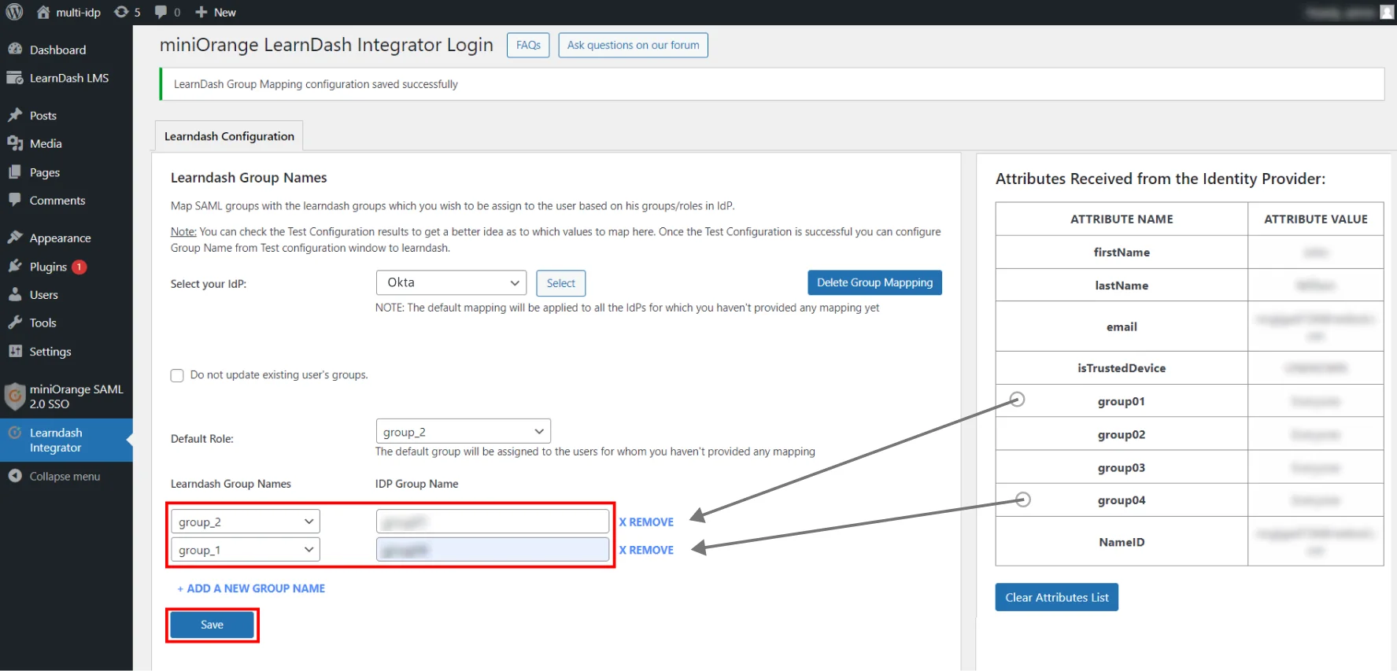Screen dimensions: 1397x671
Task: Open miniOrange SAML 2.0 SSO menu
Action: click(76, 396)
